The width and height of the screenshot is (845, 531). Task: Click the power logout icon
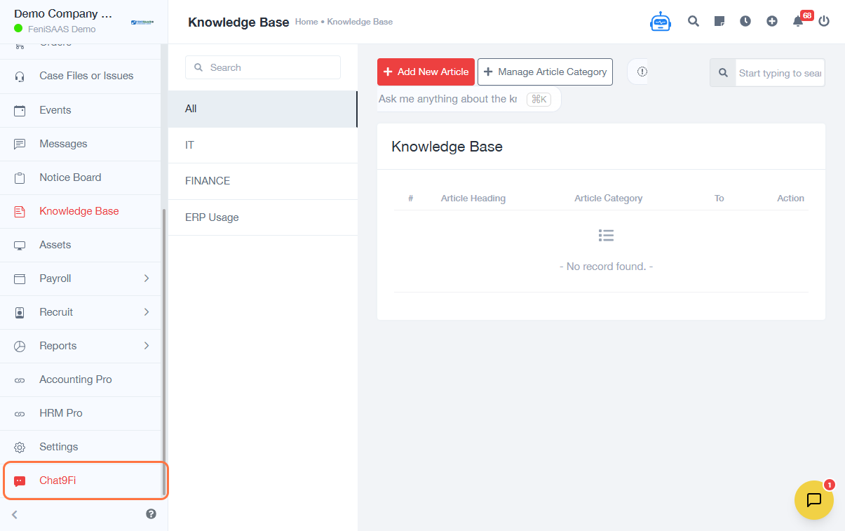(824, 21)
